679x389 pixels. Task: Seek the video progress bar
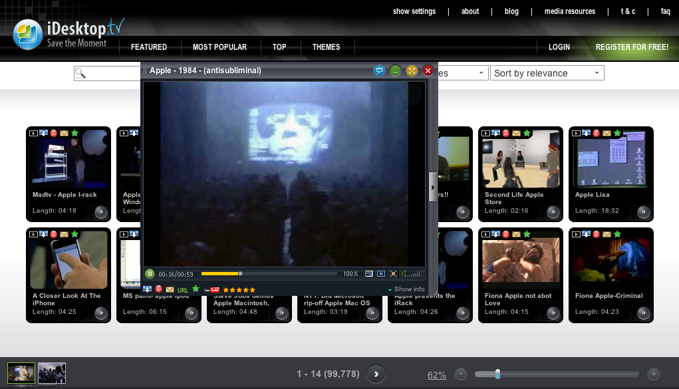point(269,274)
